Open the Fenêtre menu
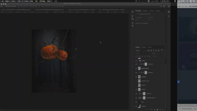The image size is (197, 111). 50,1
